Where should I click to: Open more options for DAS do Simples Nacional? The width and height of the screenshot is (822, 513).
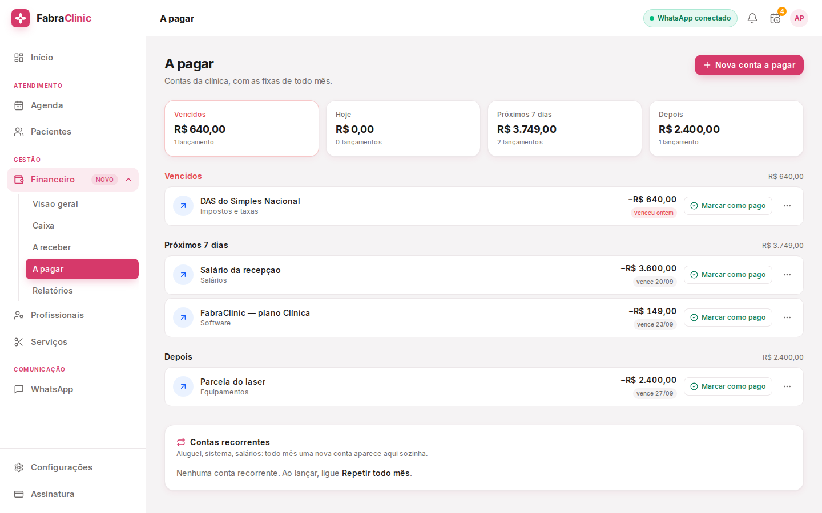(x=787, y=206)
